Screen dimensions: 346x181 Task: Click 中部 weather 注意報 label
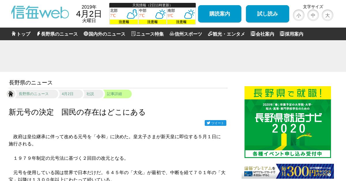[x=153, y=22]
